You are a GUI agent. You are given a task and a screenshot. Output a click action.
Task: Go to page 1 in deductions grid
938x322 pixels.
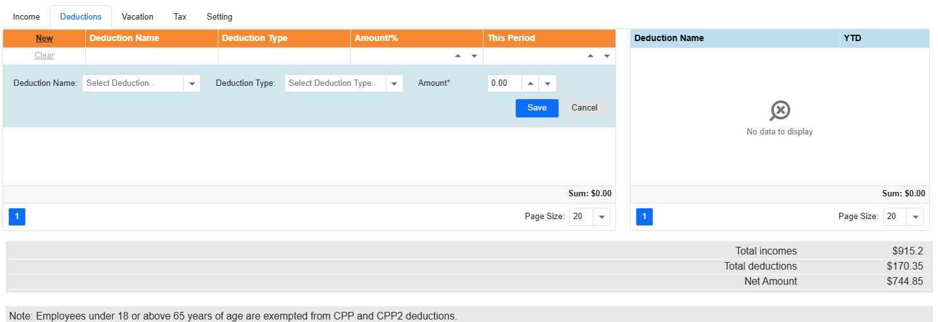(17, 217)
